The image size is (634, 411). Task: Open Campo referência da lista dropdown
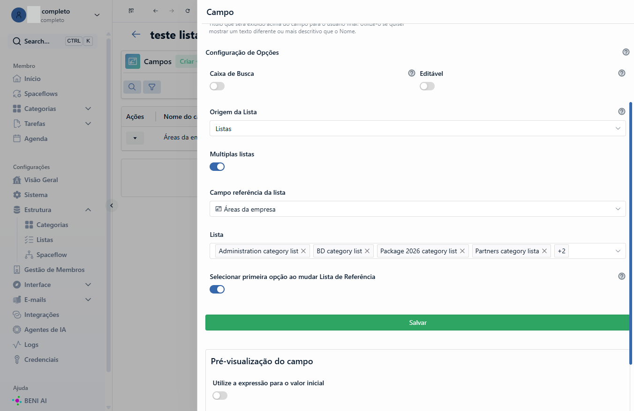click(x=417, y=209)
